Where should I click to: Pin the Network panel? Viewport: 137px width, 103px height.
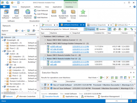pyautogui.click(x=34, y=26)
